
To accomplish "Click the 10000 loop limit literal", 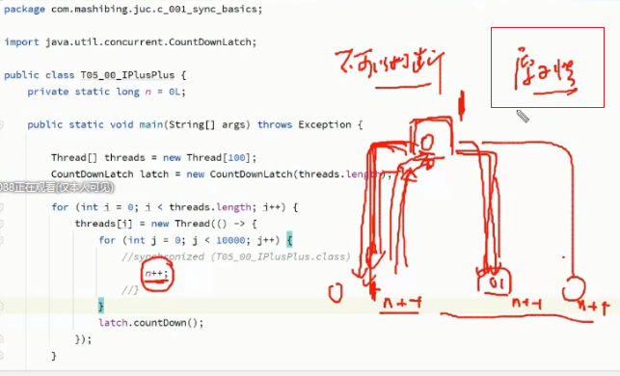I will pos(230,240).
